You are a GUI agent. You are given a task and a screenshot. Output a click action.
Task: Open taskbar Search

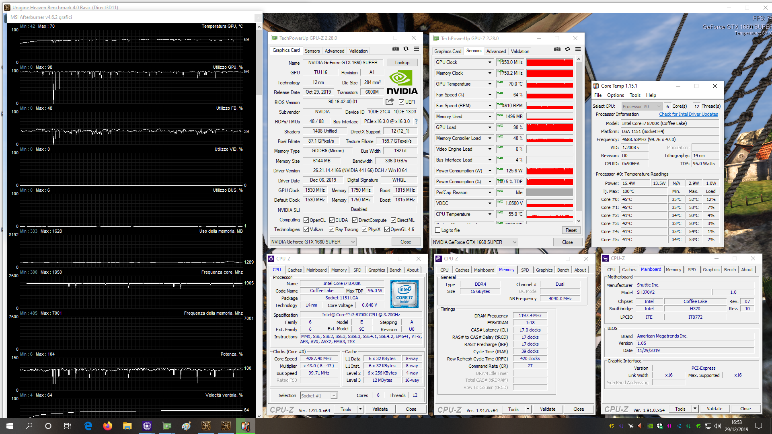click(x=29, y=426)
